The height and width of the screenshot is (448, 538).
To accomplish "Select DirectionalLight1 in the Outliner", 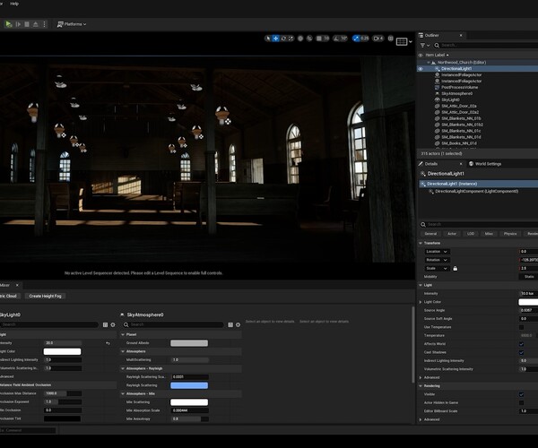I will coord(456,69).
